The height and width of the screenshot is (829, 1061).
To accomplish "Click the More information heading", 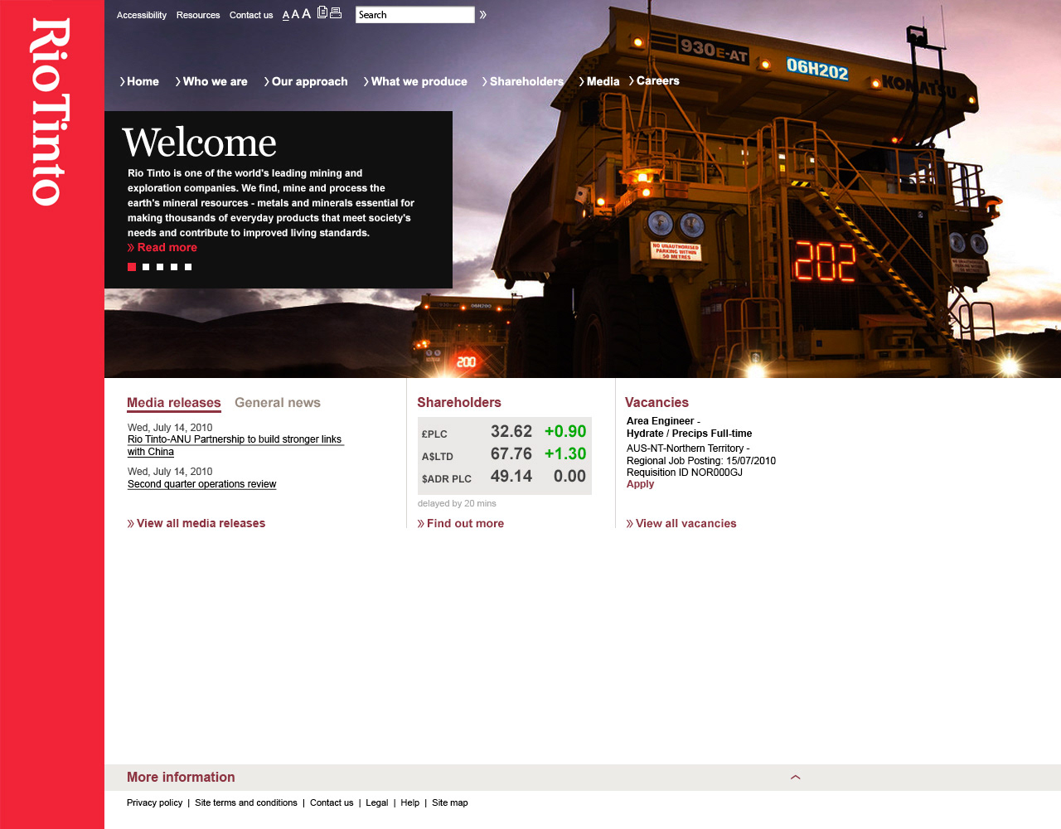I will click(x=181, y=777).
